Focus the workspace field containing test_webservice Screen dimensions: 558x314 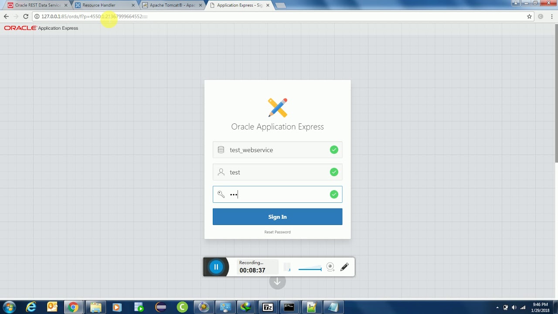277,150
